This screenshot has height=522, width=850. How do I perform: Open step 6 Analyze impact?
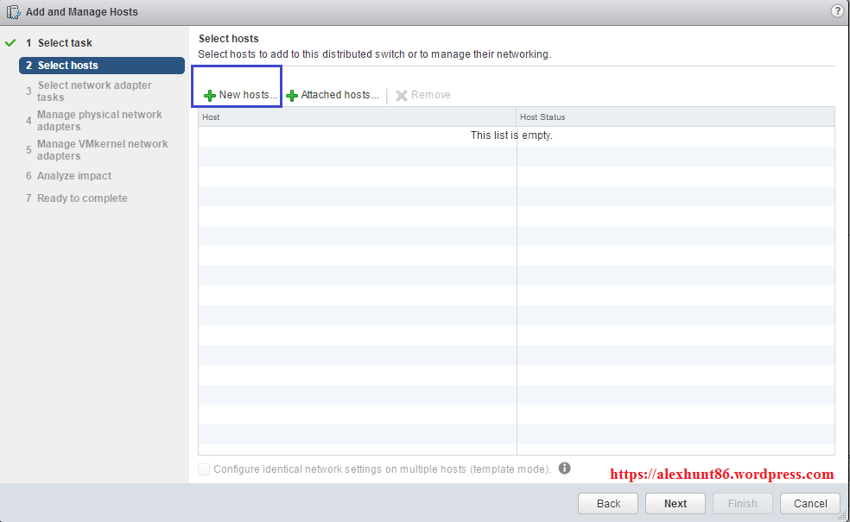tap(68, 175)
